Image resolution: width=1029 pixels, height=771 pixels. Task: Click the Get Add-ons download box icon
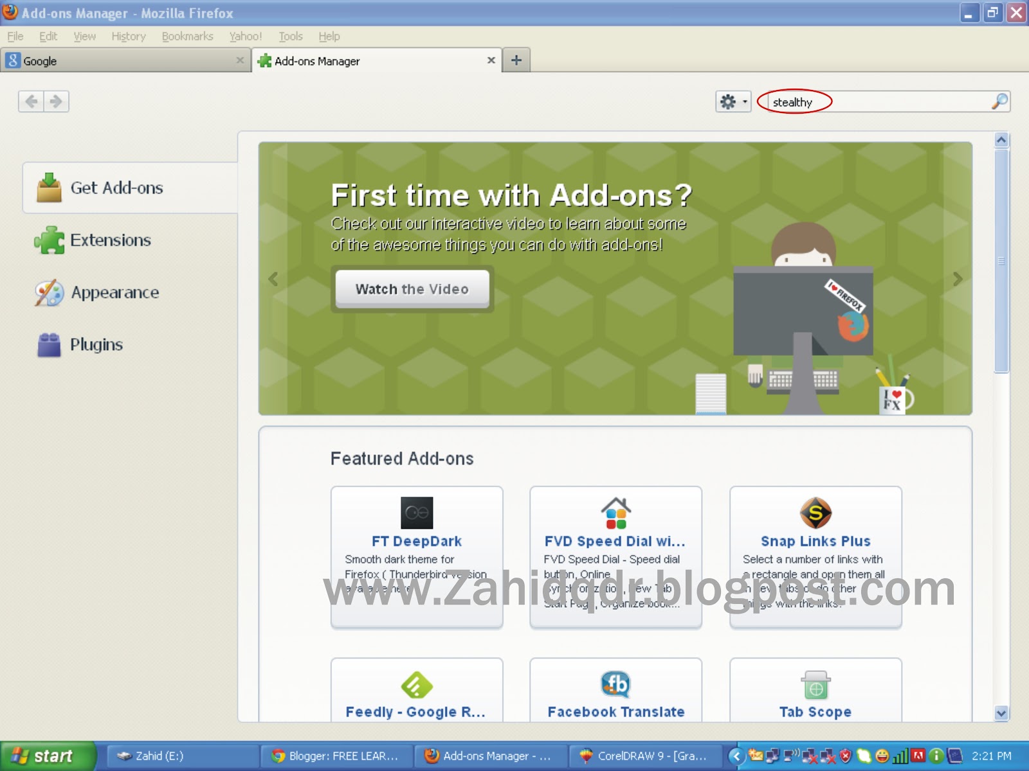pos(49,188)
